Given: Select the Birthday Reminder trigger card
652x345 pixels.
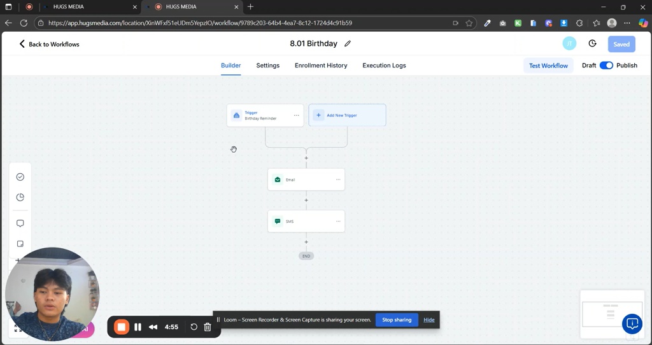Looking at the screenshot, I should tap(265, 115).
